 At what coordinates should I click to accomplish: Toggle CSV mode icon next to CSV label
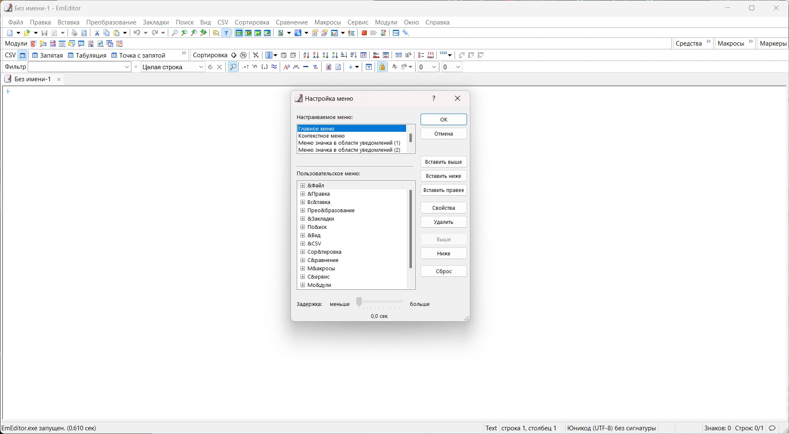point(23,55)
